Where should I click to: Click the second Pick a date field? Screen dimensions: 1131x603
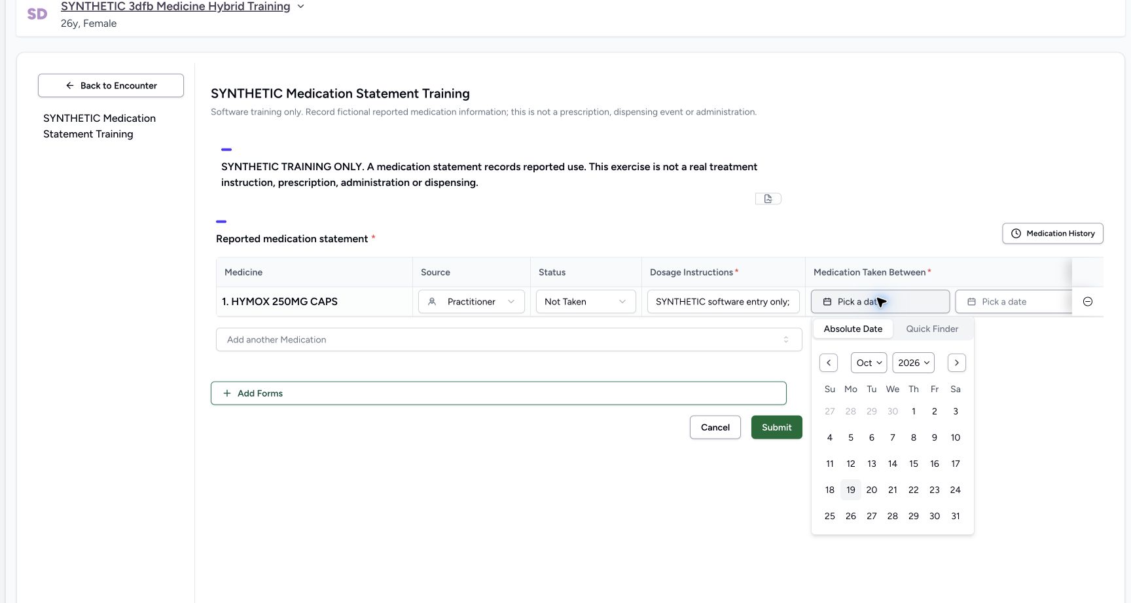pyautogui.click(x=1014, y=302)
